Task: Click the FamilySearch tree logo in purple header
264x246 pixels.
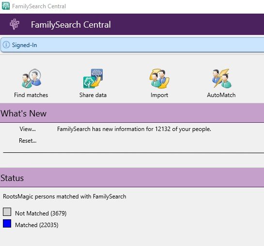Action: click(15, 24)
